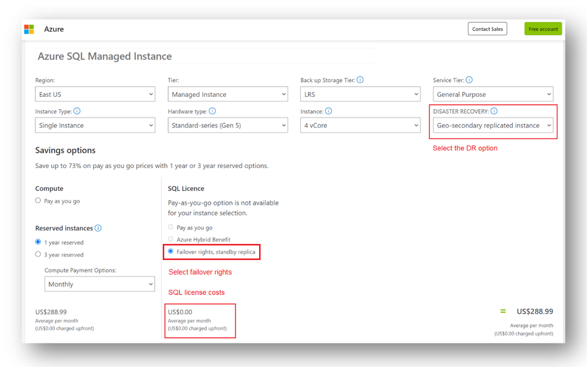Click the Free account button
The image size is (587, 367).
pyautogui.click(x=543, y=29)
